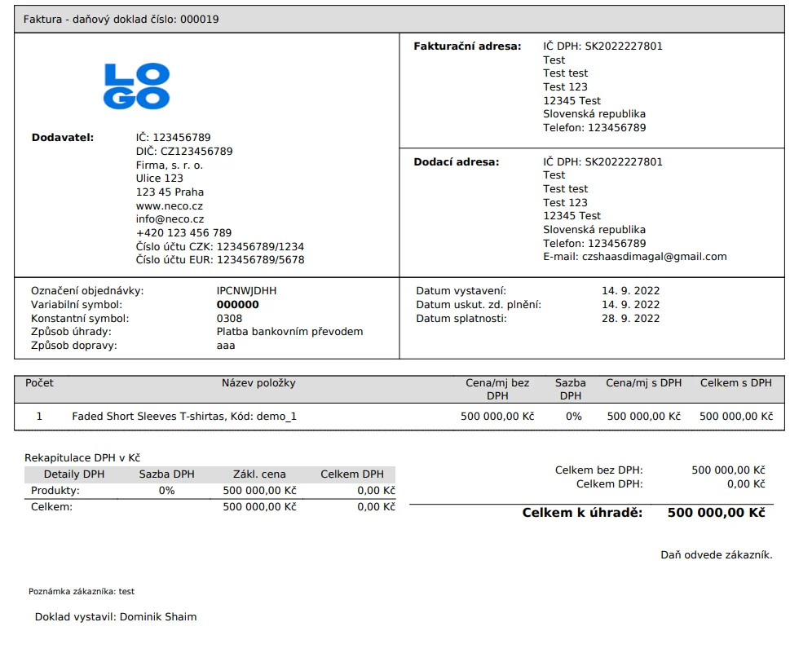Select the CZK account number line
790x653 pixels.
point(219,247)
